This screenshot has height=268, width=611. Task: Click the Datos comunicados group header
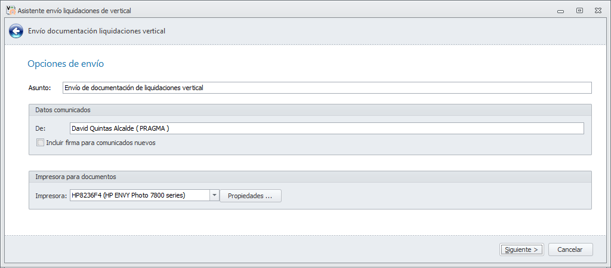click(x=63, y=110)
